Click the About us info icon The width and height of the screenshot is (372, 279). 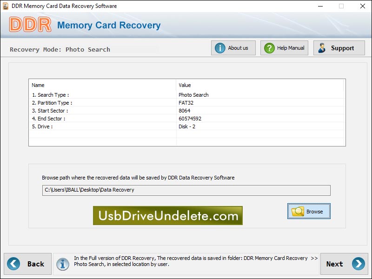(x=220, y=48)
